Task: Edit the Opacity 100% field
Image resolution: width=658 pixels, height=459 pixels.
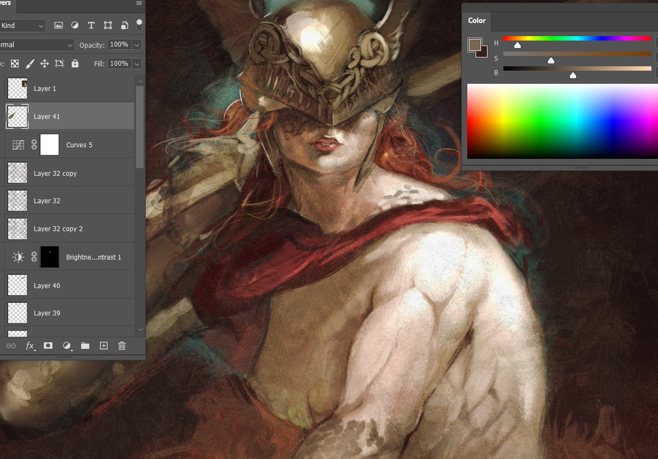Action: (x=119, y=45)
